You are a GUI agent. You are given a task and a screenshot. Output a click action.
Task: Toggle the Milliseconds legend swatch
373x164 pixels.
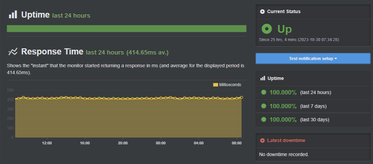216,85
